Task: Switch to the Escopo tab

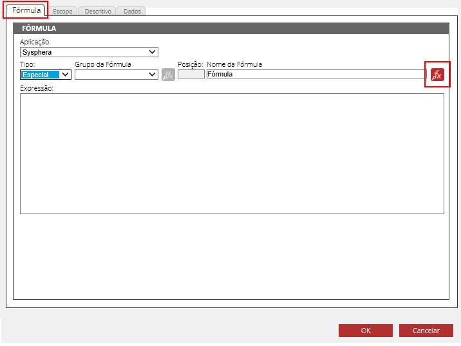Action: tap(62, 11)
